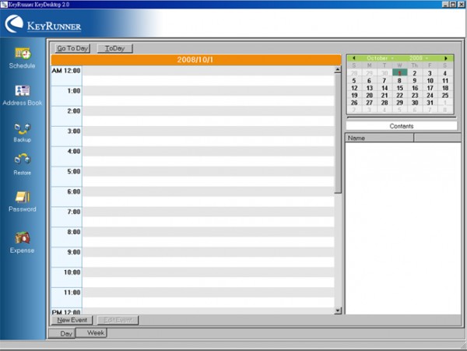Select day 10 in mini calendar
The image size is (467, 351).
point(430,81)
